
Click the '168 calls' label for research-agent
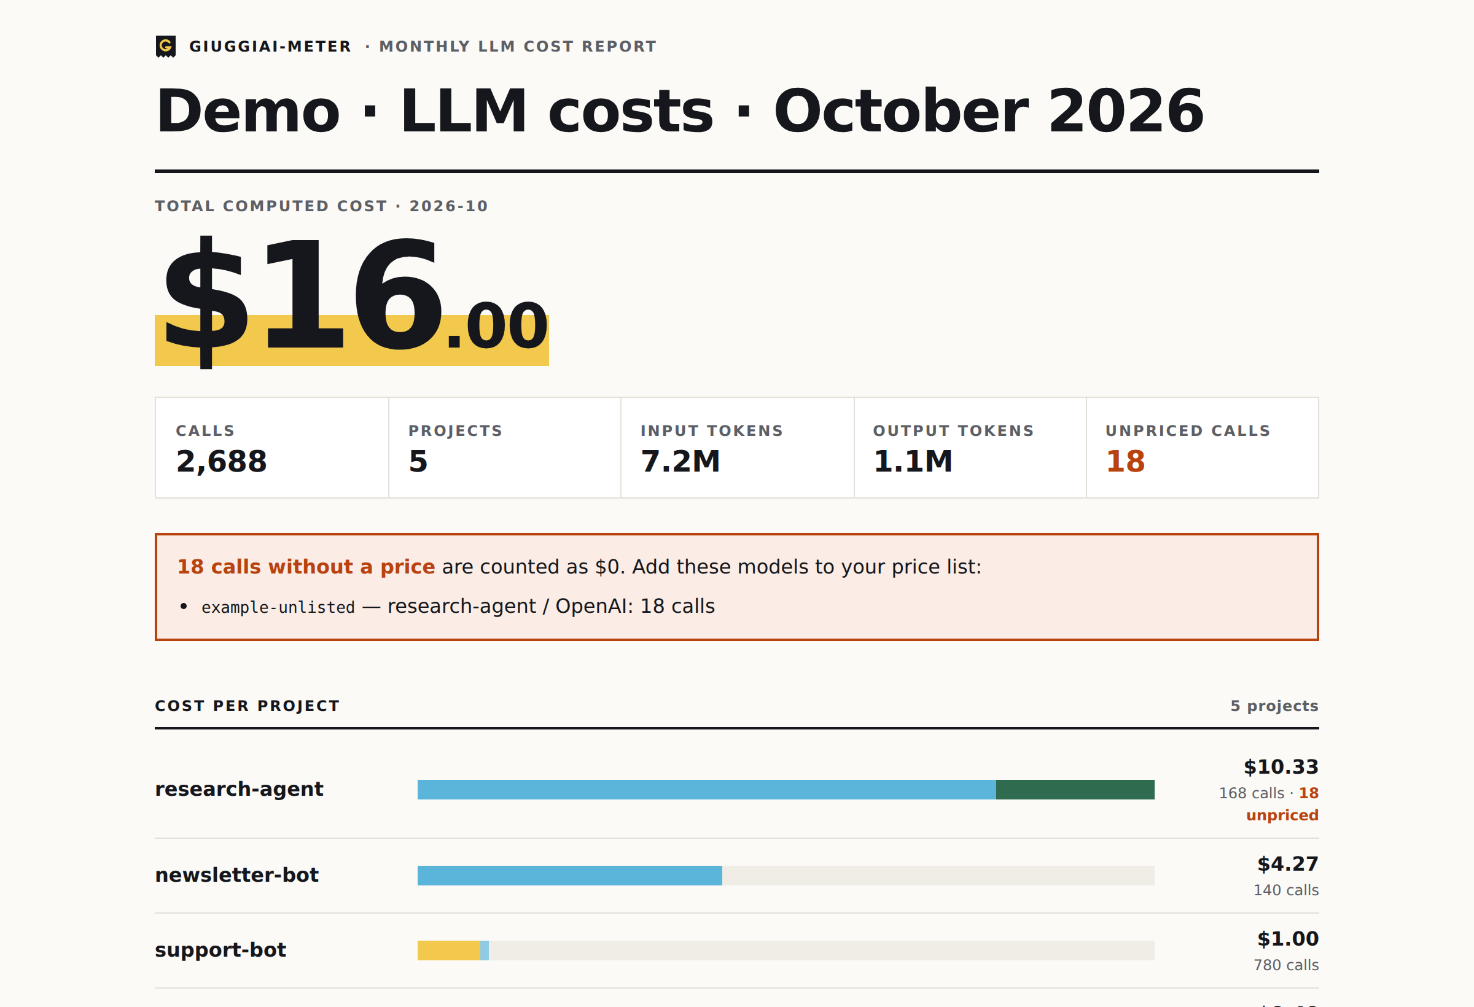click(x=1252, y=793)
